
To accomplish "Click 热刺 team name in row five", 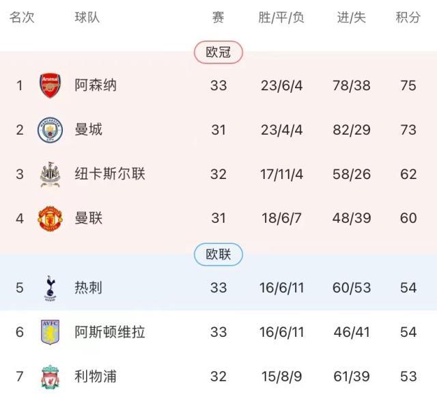I will (x=89, y=288).
